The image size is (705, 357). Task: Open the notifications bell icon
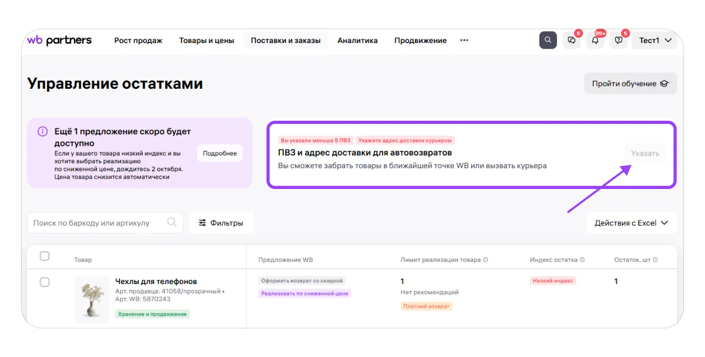[595, 40]
